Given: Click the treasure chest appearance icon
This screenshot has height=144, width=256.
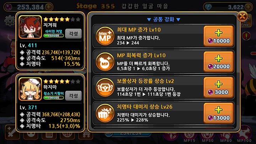Looking at the screenshot, I should (x=105, y=87).
